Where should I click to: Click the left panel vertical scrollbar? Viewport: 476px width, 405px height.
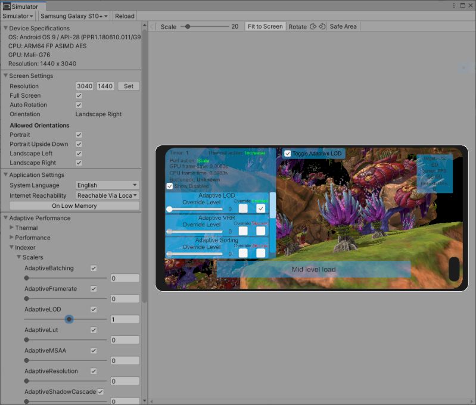(145, 166)
